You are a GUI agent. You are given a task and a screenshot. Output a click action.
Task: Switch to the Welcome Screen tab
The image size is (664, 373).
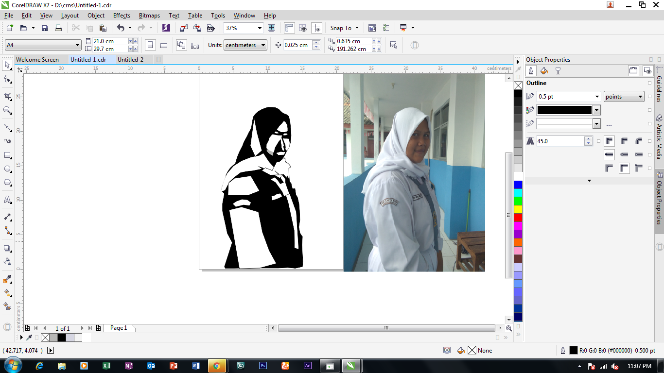click(x=37, y=60)
